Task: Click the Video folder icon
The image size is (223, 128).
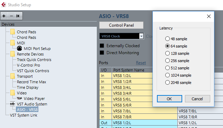Action: coord(12,93)
